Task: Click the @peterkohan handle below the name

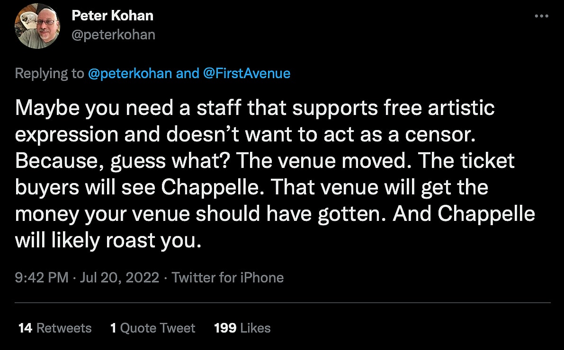Action: 113,35
